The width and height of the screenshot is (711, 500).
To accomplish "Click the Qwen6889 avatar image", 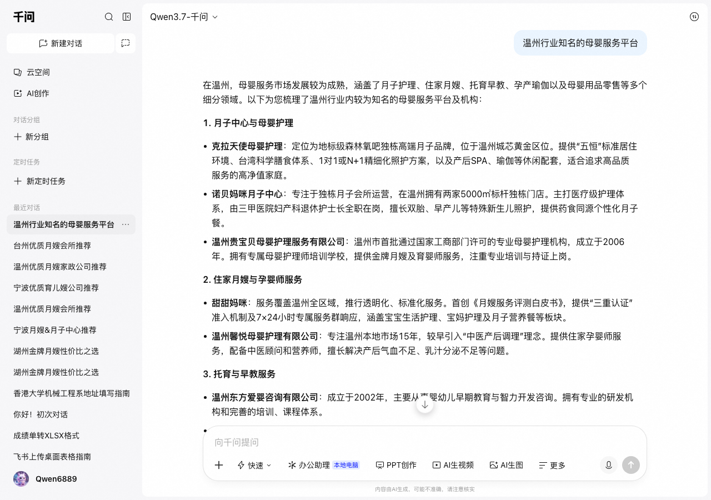I will click(x=21, y=479).
